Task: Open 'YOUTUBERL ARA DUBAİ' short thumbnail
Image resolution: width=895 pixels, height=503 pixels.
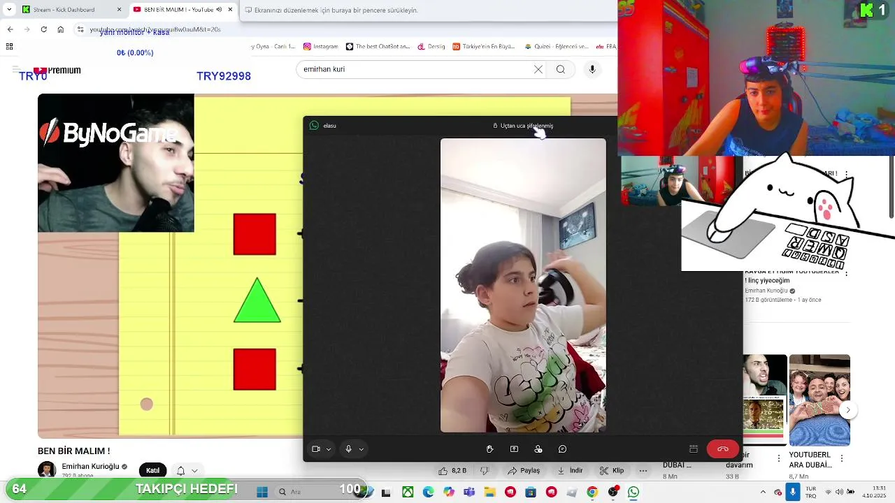Action: click(x=819, y=400)
